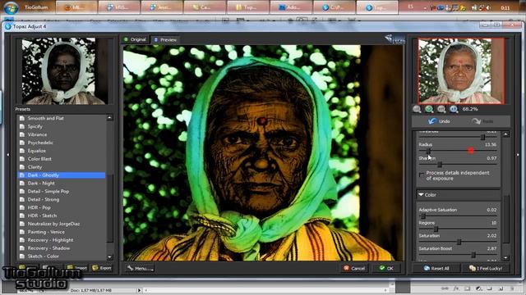Click the Regions slider handle
Screen dimensions: 526x295
[436, 229]
